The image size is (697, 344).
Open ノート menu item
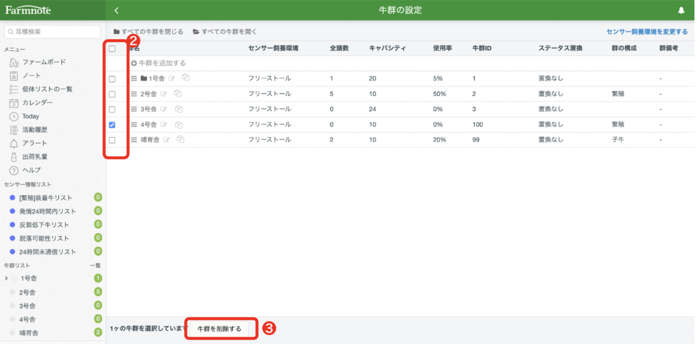pos(31,76)
